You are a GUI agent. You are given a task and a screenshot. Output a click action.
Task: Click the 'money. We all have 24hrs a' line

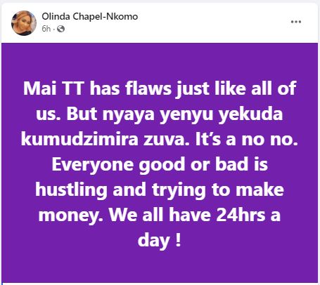160,215
